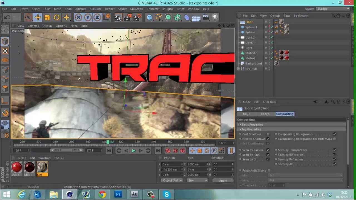Image resolution: width=356 pixels, height=200 pixels.
Task: Open Edit Render Settings icon
Action: tap(137, 18)
